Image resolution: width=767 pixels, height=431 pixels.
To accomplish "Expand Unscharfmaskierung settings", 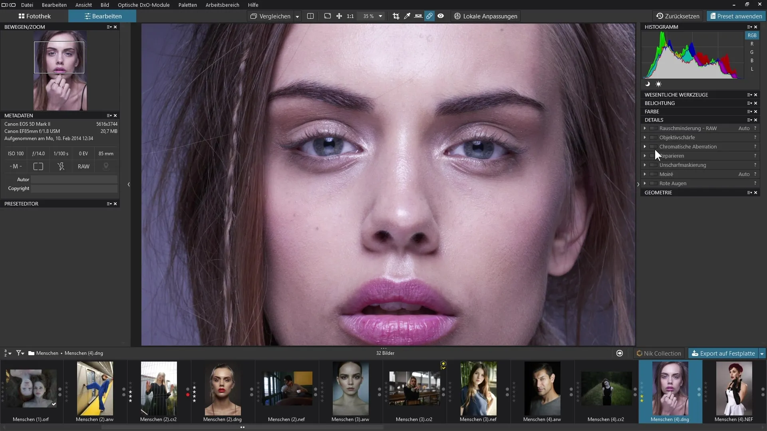I will (645, 165).
